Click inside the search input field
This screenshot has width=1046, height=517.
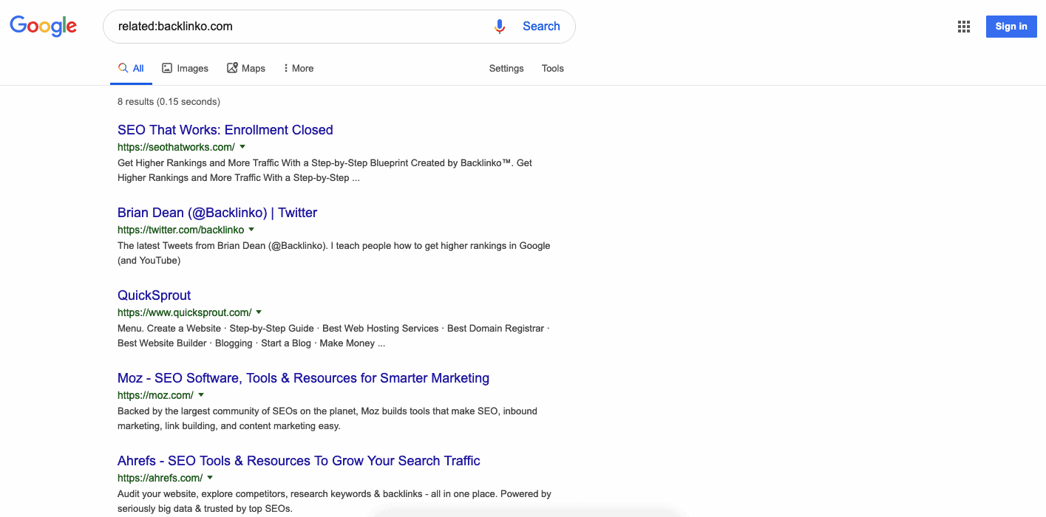point(296,26)
